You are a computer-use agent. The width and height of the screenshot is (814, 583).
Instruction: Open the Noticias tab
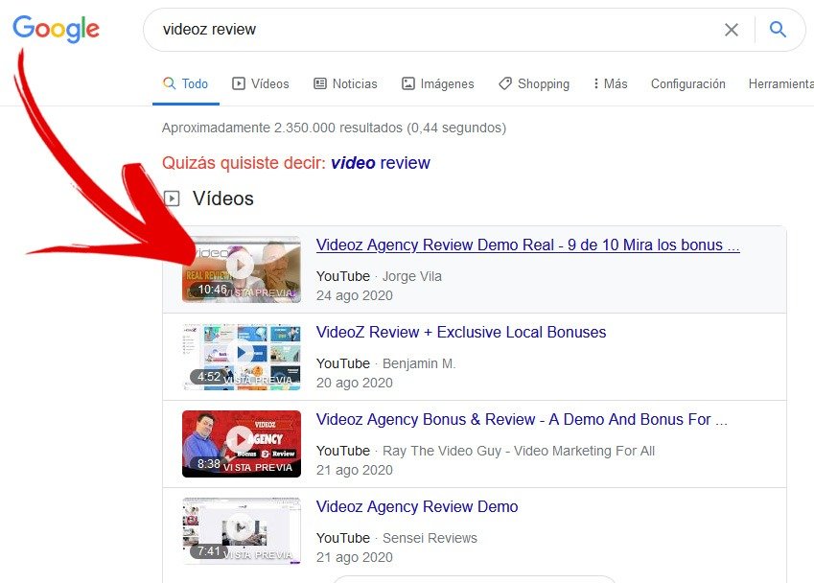pyautogui.click(x=346, y=83)
